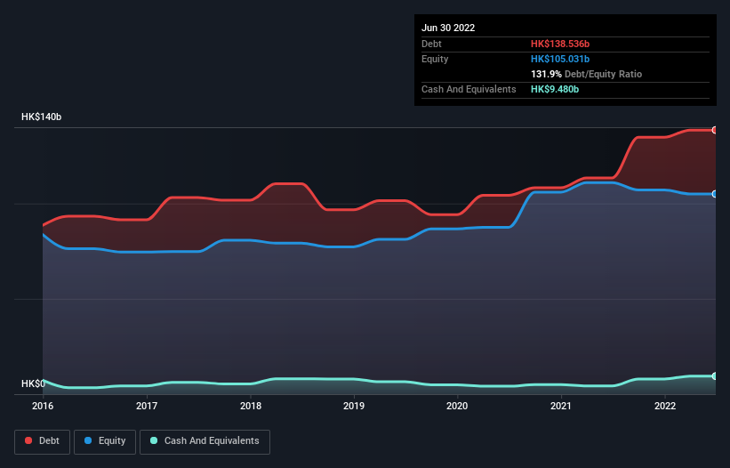This screenshot has width=730, height=468.
Task: Click the HK$138.536b debt value
Action: tap(560, 44)
